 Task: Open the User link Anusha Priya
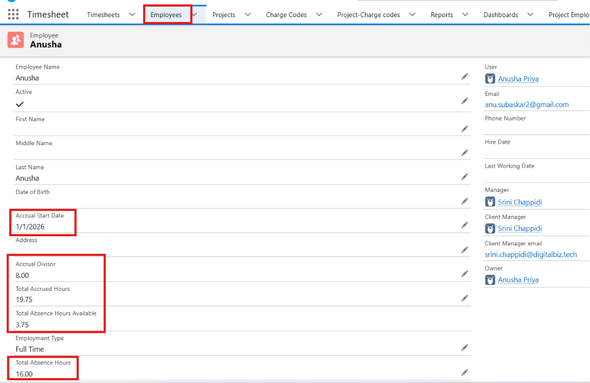[x=518, y=79]
